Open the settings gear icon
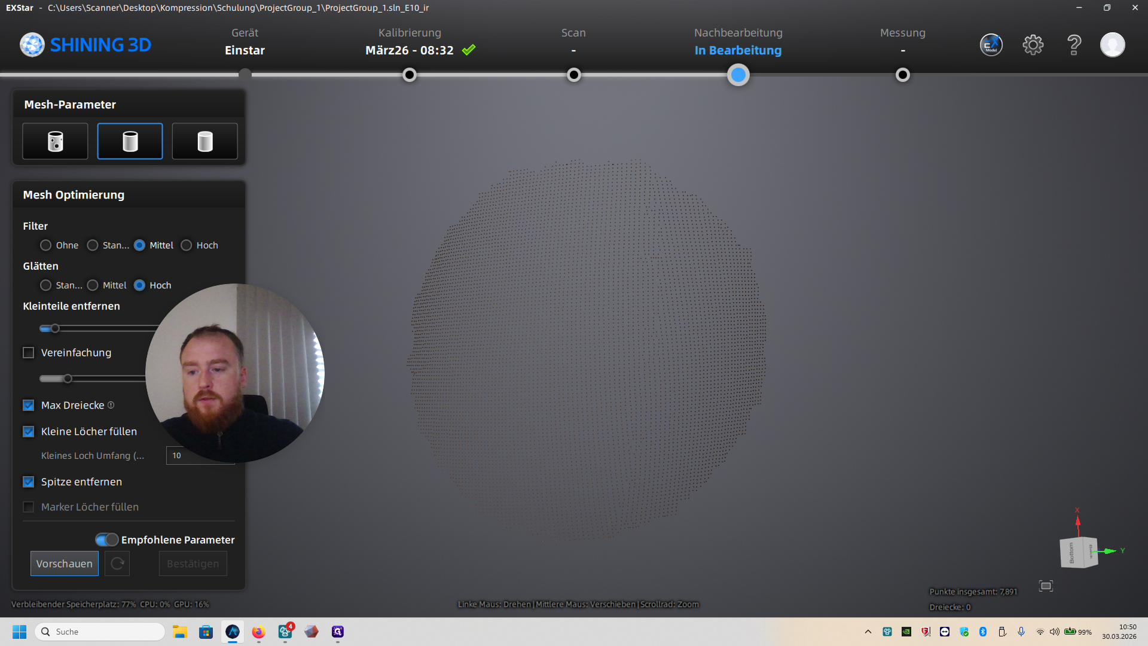Image resolution: width=1148 pixels, height=646 pixels. click(x=1033, y=45)
